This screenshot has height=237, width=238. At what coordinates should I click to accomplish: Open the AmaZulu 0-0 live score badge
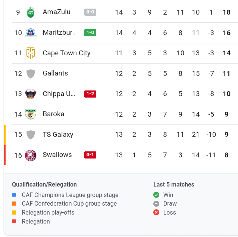coord(90,12)
